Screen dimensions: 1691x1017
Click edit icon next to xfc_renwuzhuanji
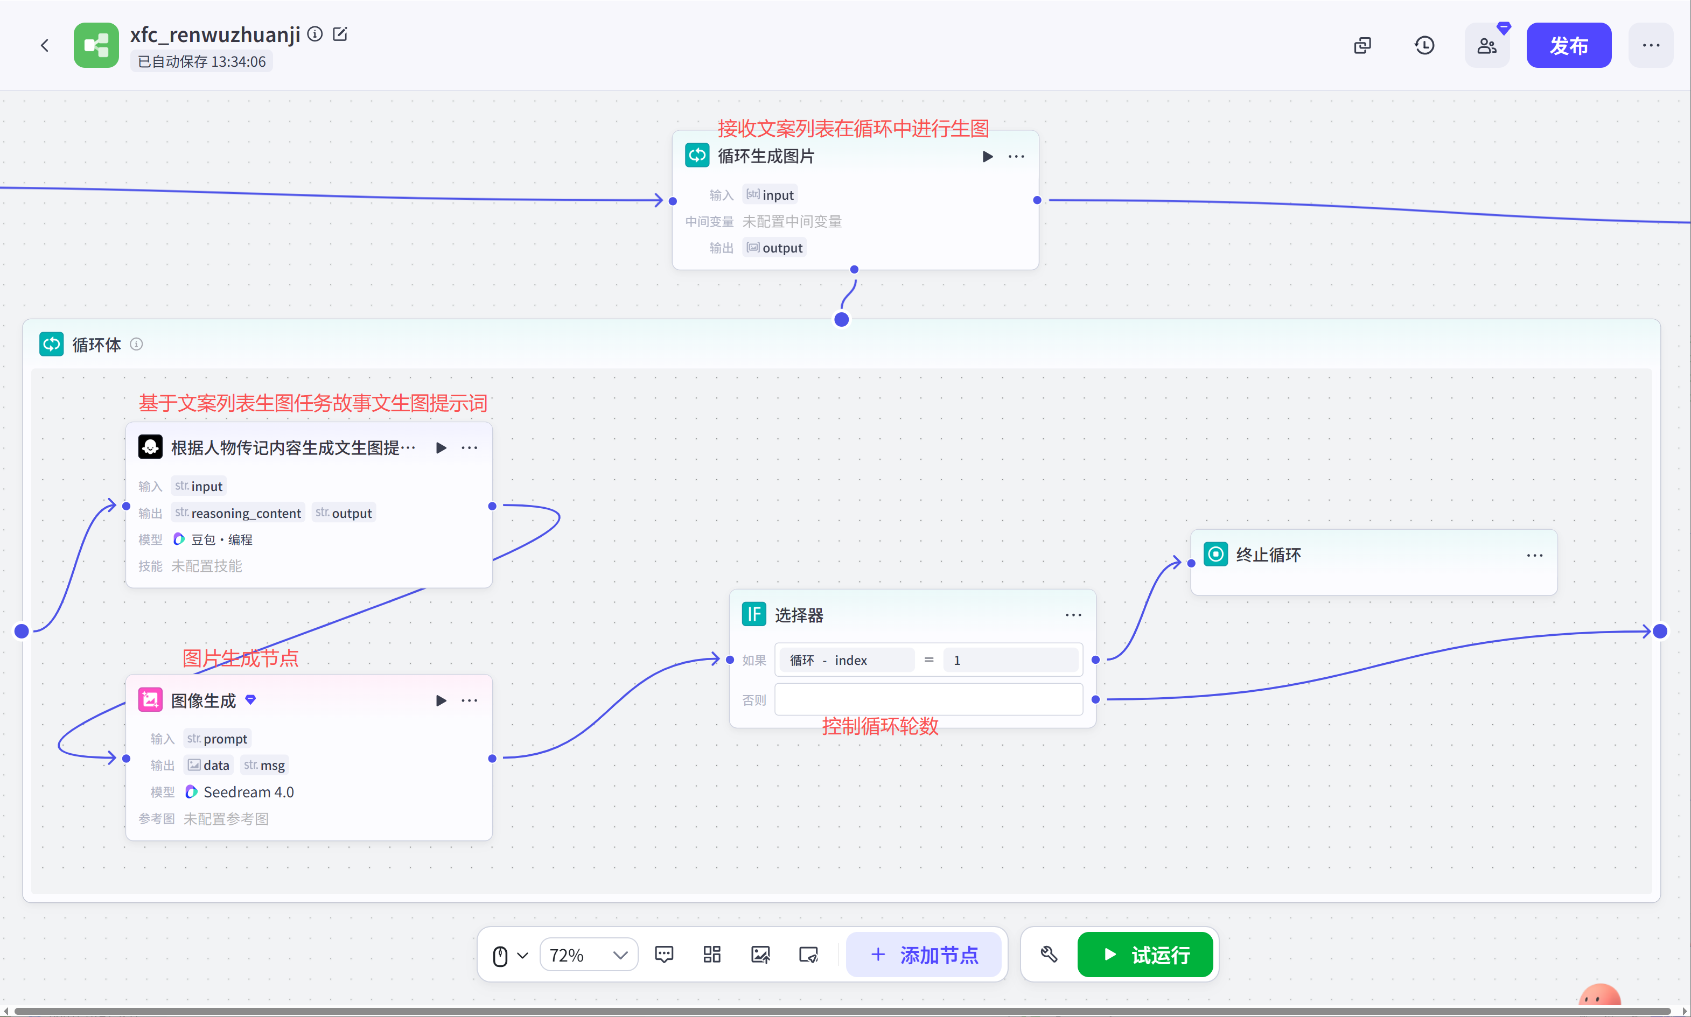(340, 33)
